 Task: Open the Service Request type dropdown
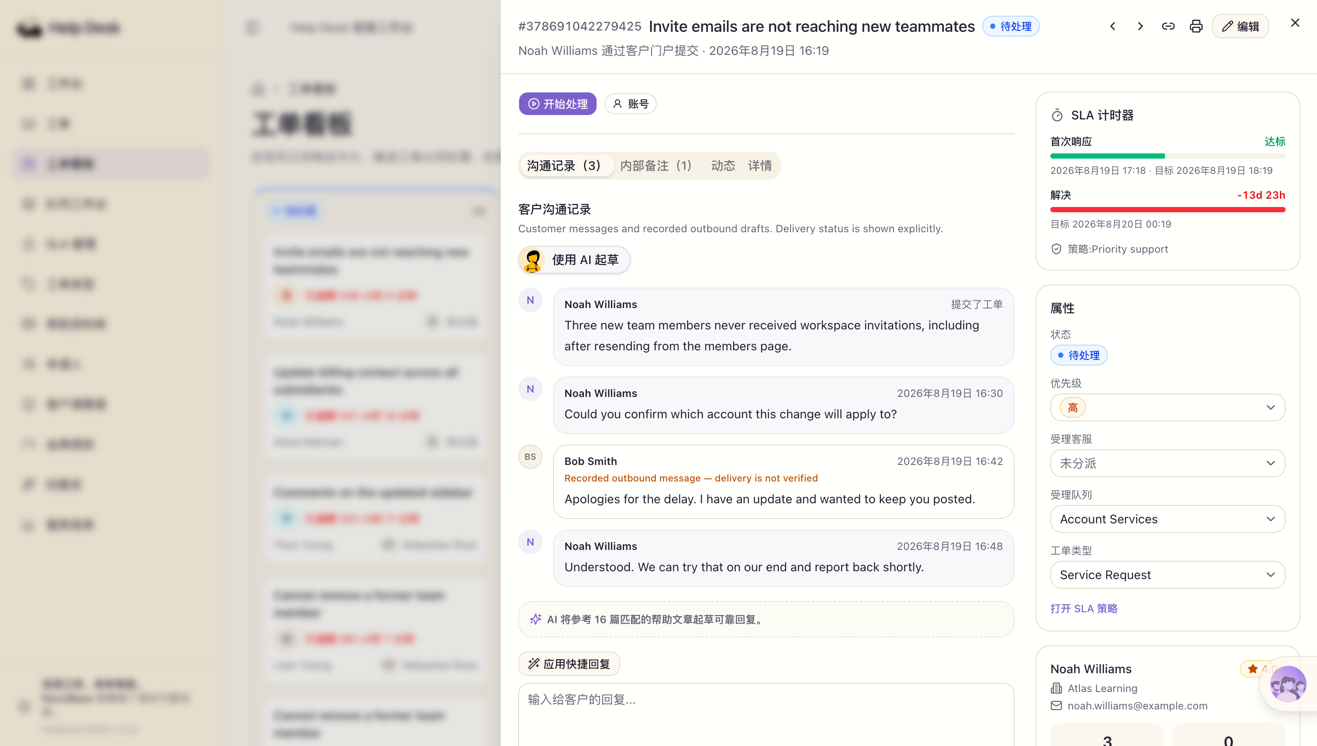(1168, 575)
